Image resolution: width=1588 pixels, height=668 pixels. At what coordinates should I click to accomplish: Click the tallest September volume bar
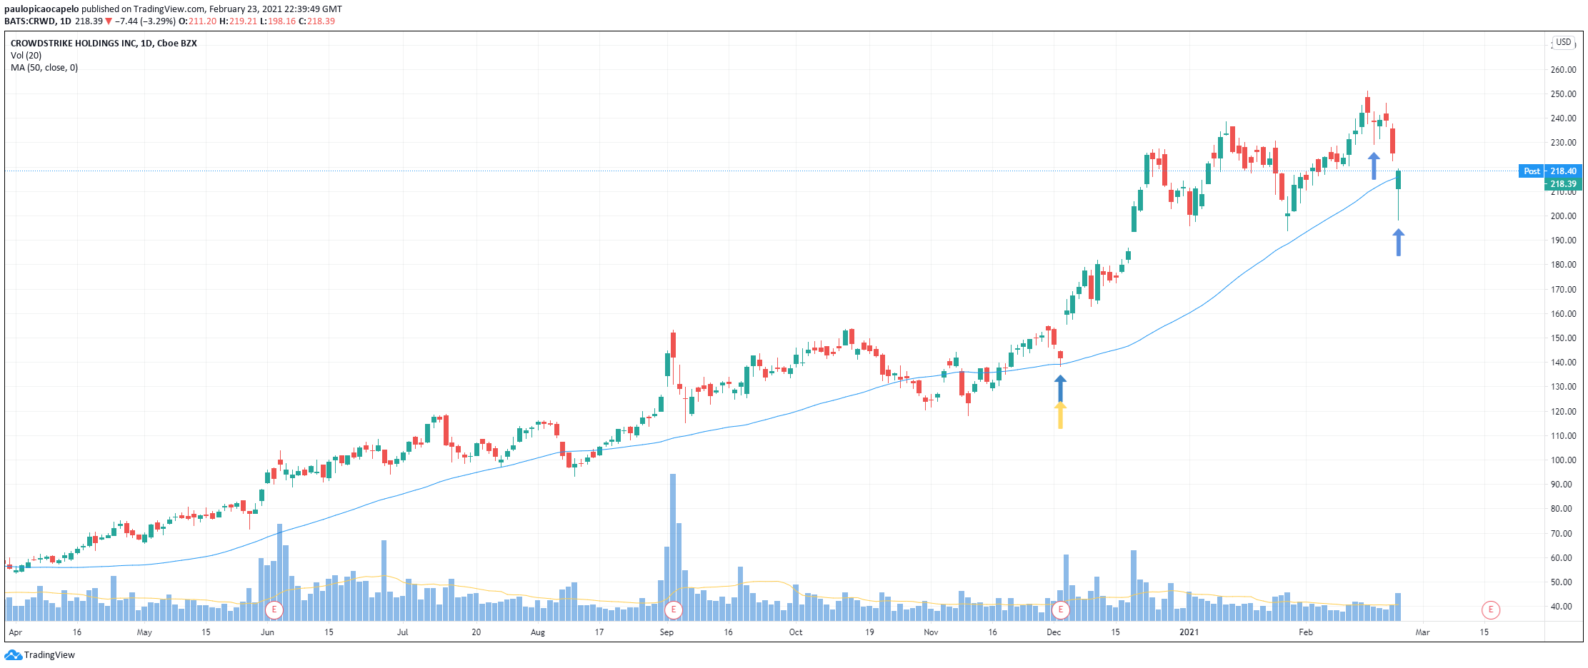pos(673,547)
